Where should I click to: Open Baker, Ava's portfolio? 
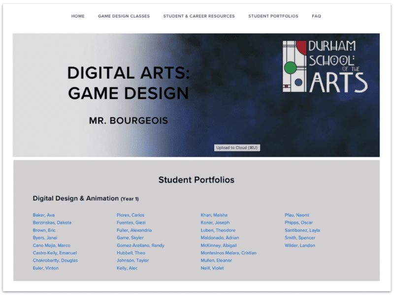click(x=44, y=215)
